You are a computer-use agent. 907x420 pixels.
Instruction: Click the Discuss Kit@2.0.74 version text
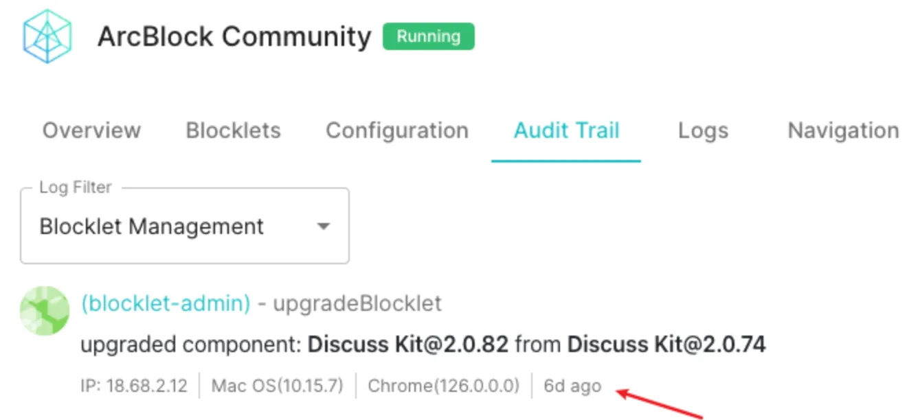coord(666,344)
